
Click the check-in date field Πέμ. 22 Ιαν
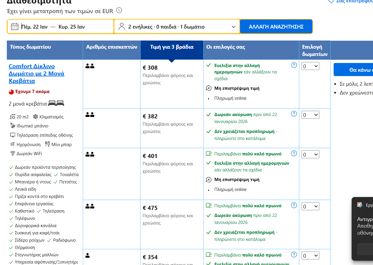click(34, 27)
